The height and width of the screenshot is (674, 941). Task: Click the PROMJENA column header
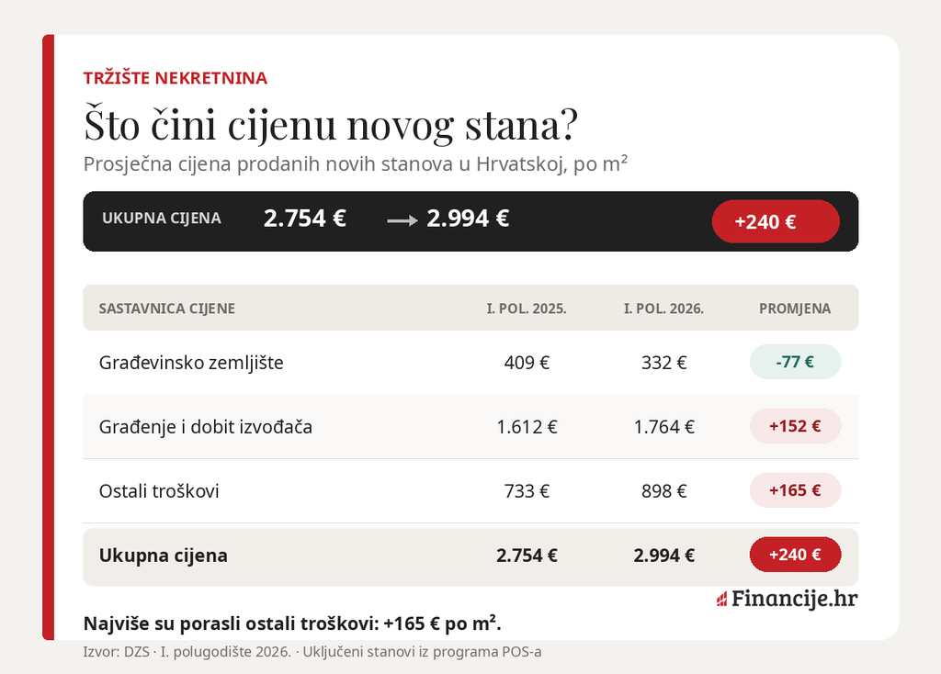(x=795, y=309)
